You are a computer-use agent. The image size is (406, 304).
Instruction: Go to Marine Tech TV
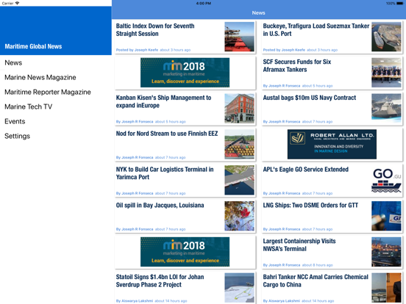point(56,106)
